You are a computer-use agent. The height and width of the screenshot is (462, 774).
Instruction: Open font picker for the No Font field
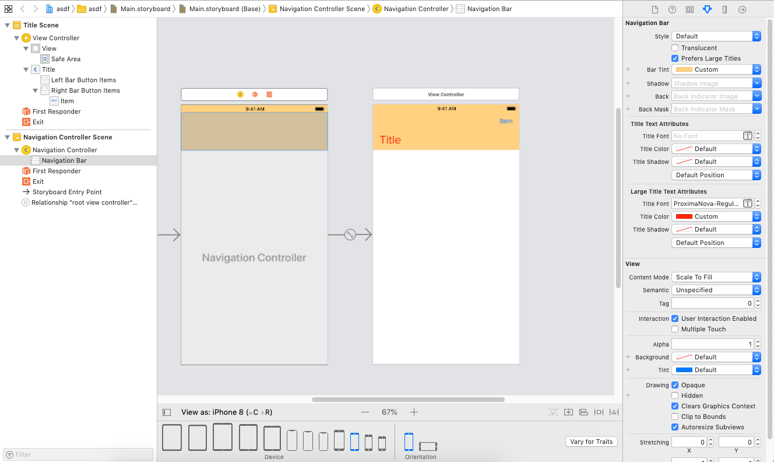(x=747, y=136)
